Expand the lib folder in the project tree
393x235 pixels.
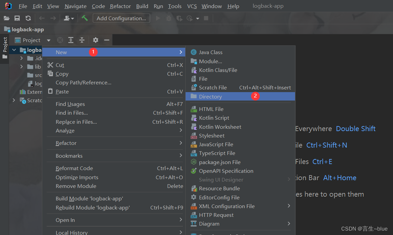tap(21, 67)
